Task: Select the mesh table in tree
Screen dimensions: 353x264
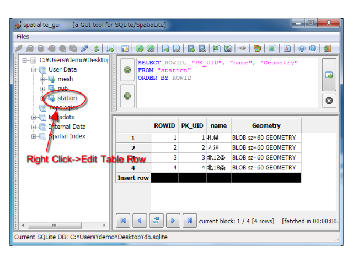Action: pyautogui.click(x=65, y=79)
